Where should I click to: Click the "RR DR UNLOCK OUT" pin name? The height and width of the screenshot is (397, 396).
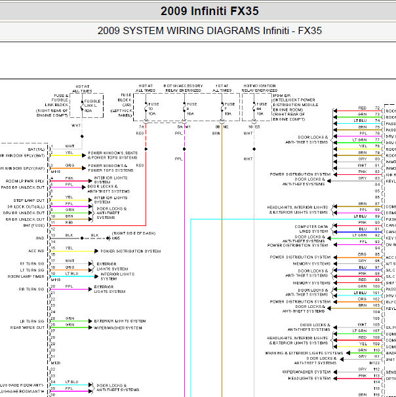(x=25, y=219)
